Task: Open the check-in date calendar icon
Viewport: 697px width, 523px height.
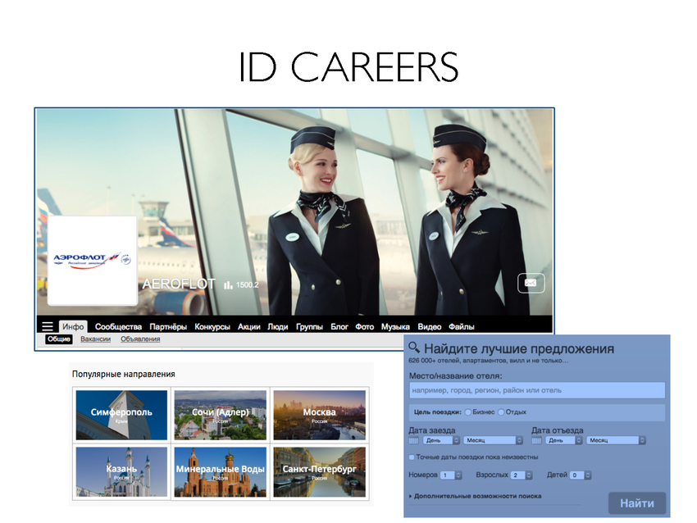Action: [x=413, y=440]
